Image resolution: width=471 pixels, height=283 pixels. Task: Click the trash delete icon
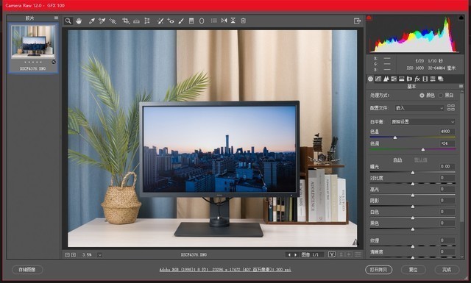[x=244, y=21]
